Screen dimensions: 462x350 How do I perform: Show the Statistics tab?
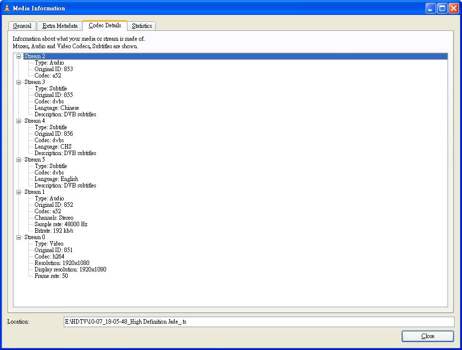pyautogui.click(x=142, y=26)
